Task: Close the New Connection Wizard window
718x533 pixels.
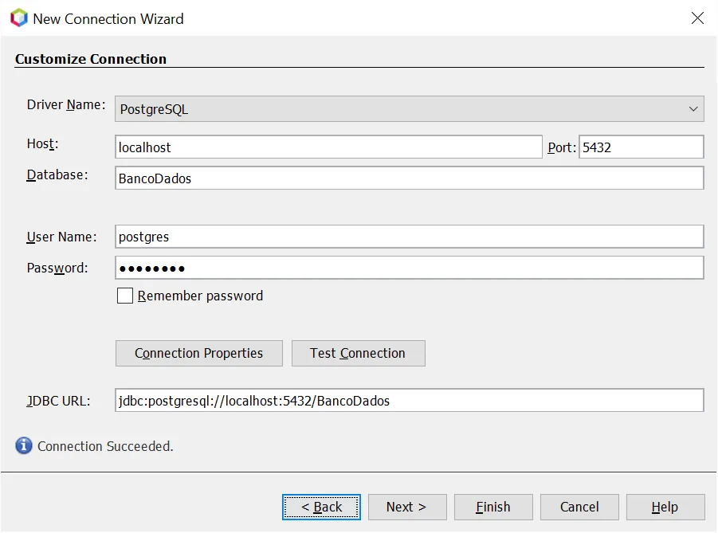Action: point(697,18)
